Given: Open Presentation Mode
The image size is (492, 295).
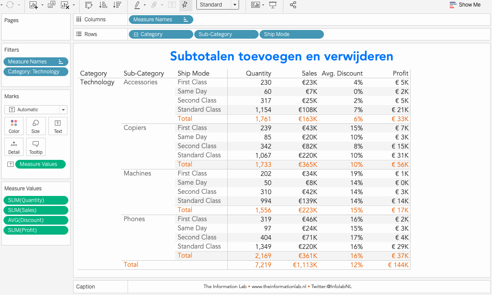Looking at the screenshot, I should coord(273,5).
